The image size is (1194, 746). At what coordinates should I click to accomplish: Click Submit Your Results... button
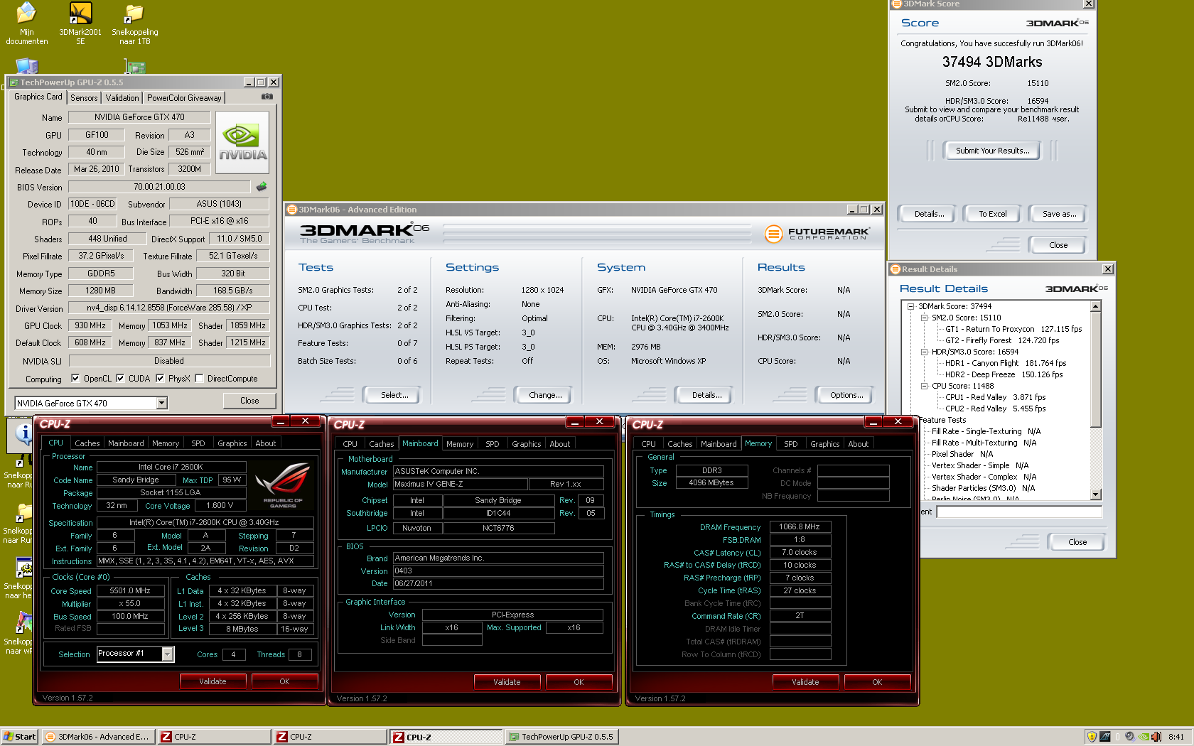pos(992,151)
